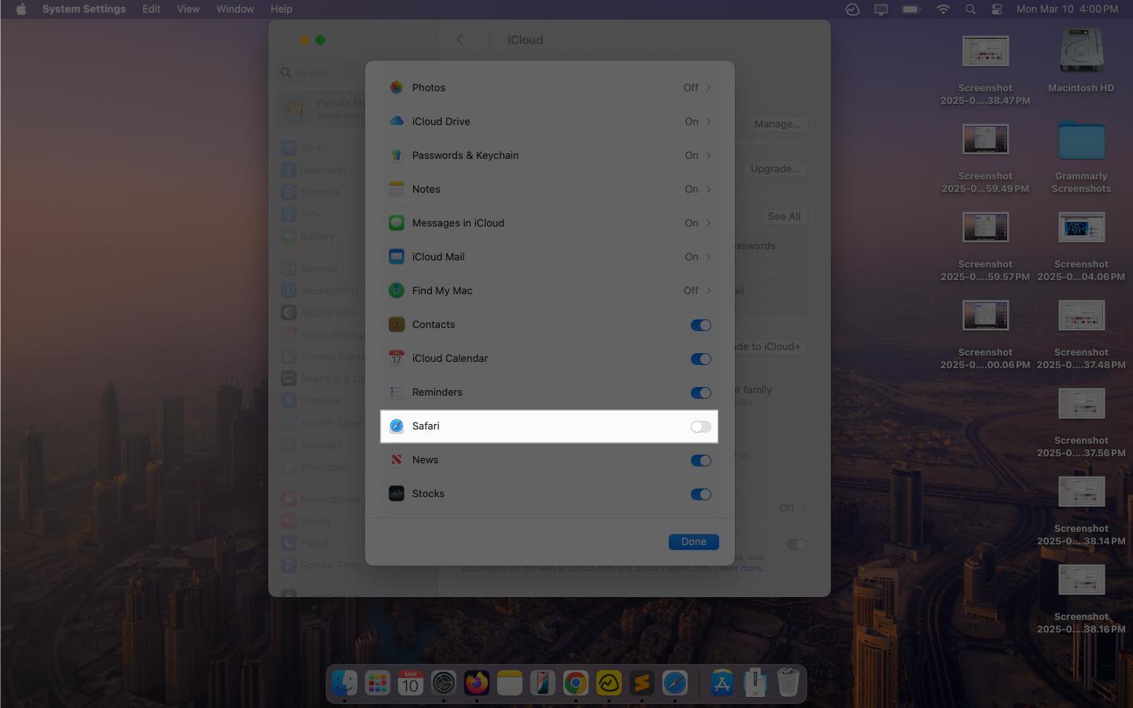Click the iCloud Mail envelope icon
The image size is (1133, 708).
[x=397, y=256]
